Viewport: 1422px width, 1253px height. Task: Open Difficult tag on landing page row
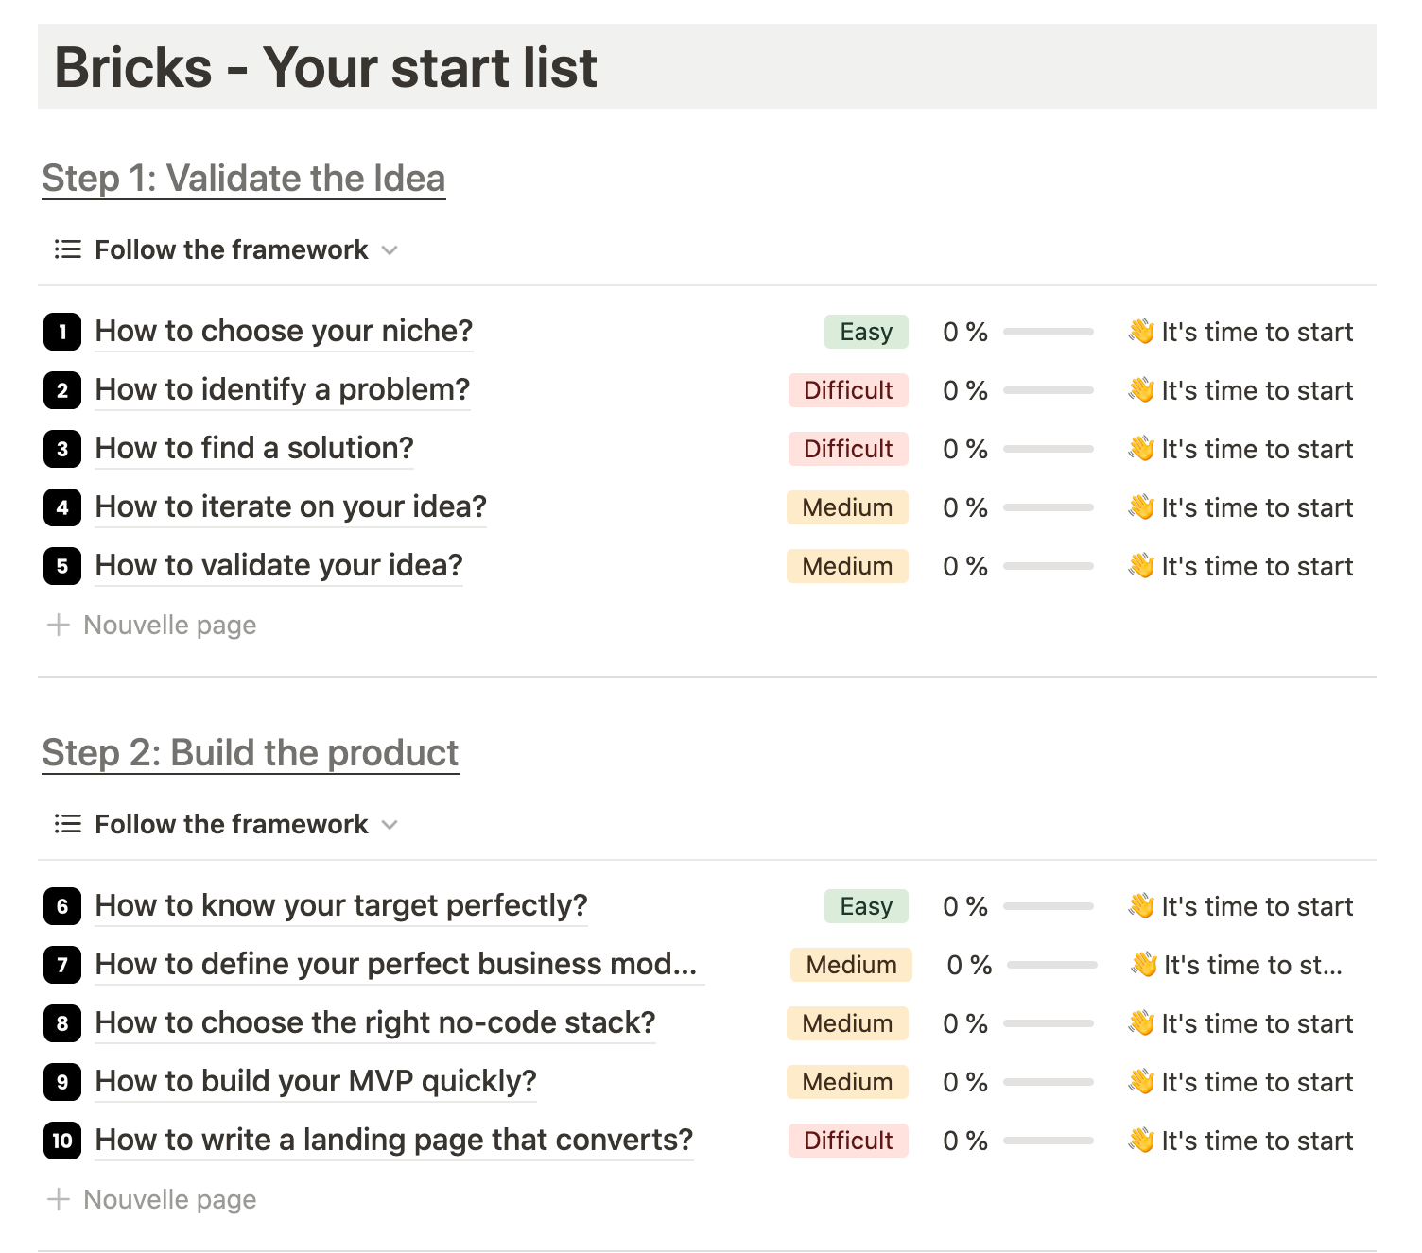[x=848, y=1141]
